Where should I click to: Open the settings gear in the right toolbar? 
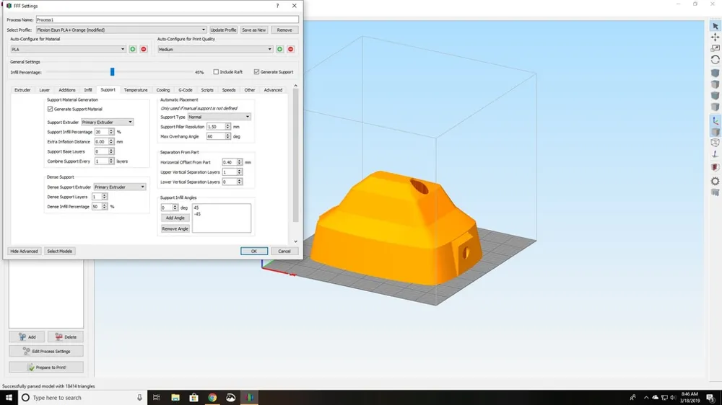click(x=715, y=181)
